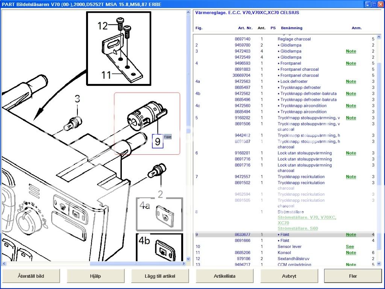385x289 pixels.
Task: Open the Artikellista
Action: tap(224, 276)
